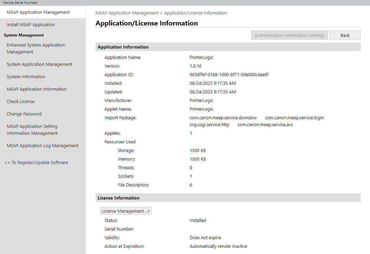This screenshot has width=370, height=254.
Task: Select application ID value 9636ffef-0168-1000-8f71-00e000c4ae6f
Action: pyautogui.click(x=229, y=75)
